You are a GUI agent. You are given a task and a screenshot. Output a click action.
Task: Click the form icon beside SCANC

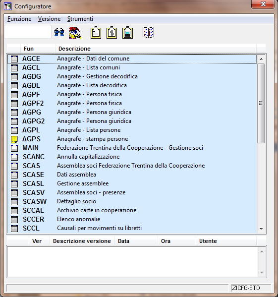coord(14,157)
